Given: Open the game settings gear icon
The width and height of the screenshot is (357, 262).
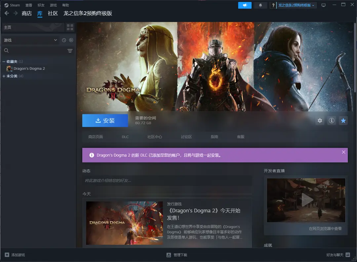Looking at the screenshot, I should pyautogui.click(x=320, y=120).
